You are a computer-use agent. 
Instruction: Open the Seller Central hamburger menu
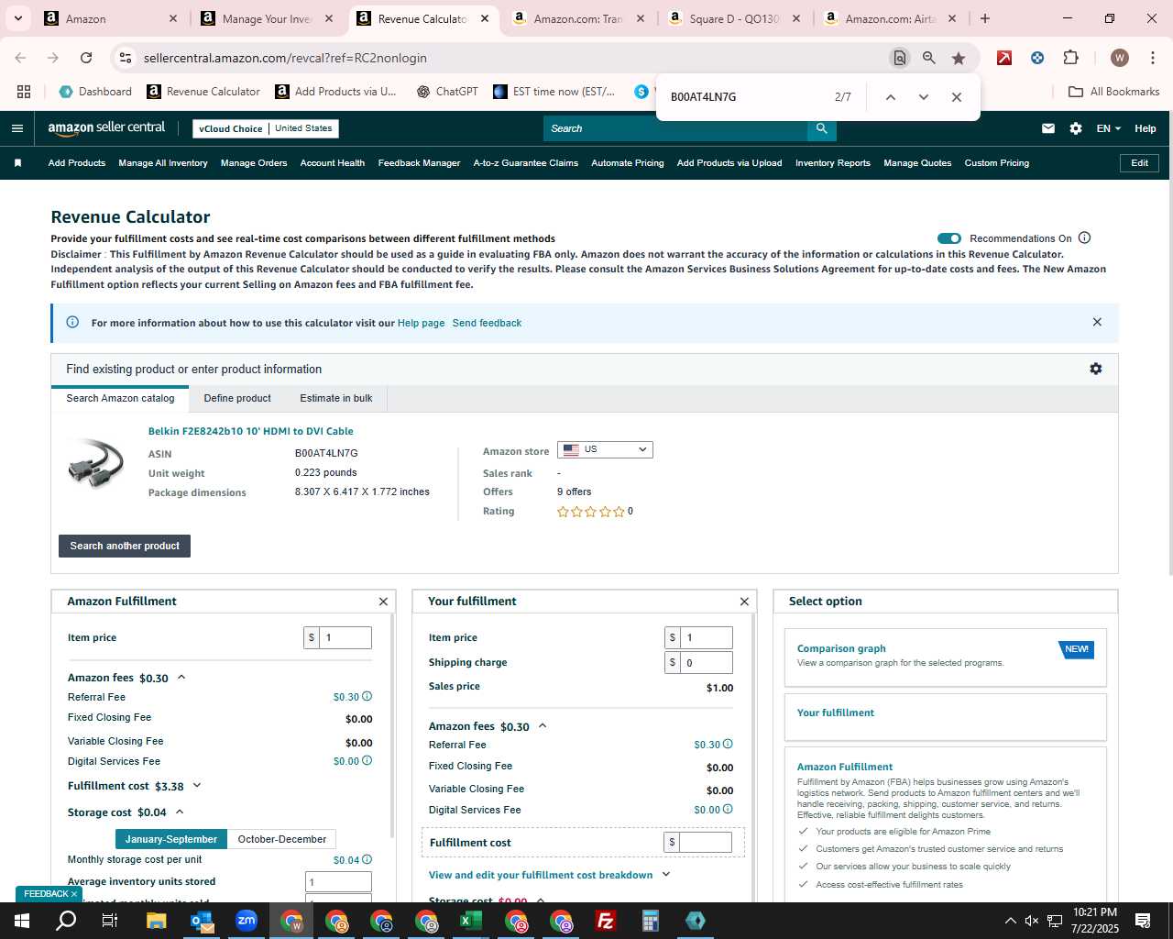tap(16, 128)
